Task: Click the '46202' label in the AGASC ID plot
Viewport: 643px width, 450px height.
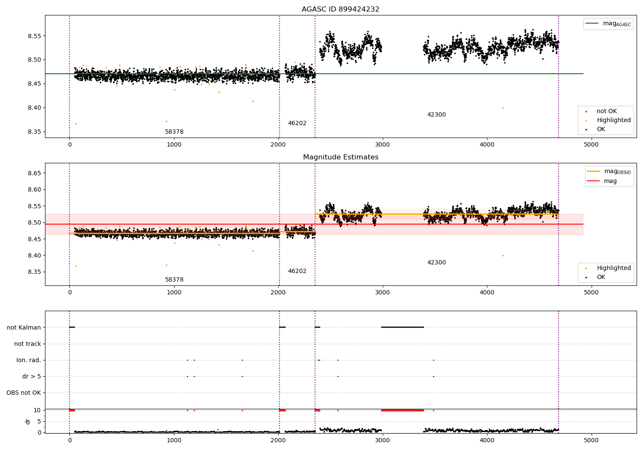Action: [297, 123]
